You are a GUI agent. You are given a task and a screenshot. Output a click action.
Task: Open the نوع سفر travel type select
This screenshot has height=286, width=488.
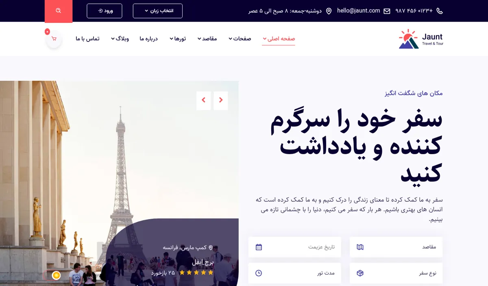point(396,273)
